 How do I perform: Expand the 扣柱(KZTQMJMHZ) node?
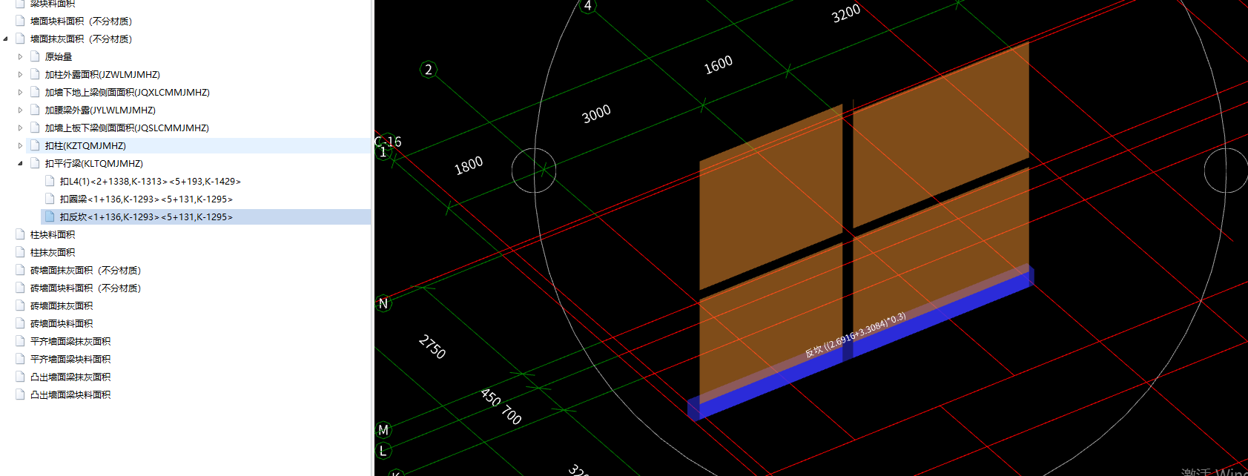(x=21, y=146)
